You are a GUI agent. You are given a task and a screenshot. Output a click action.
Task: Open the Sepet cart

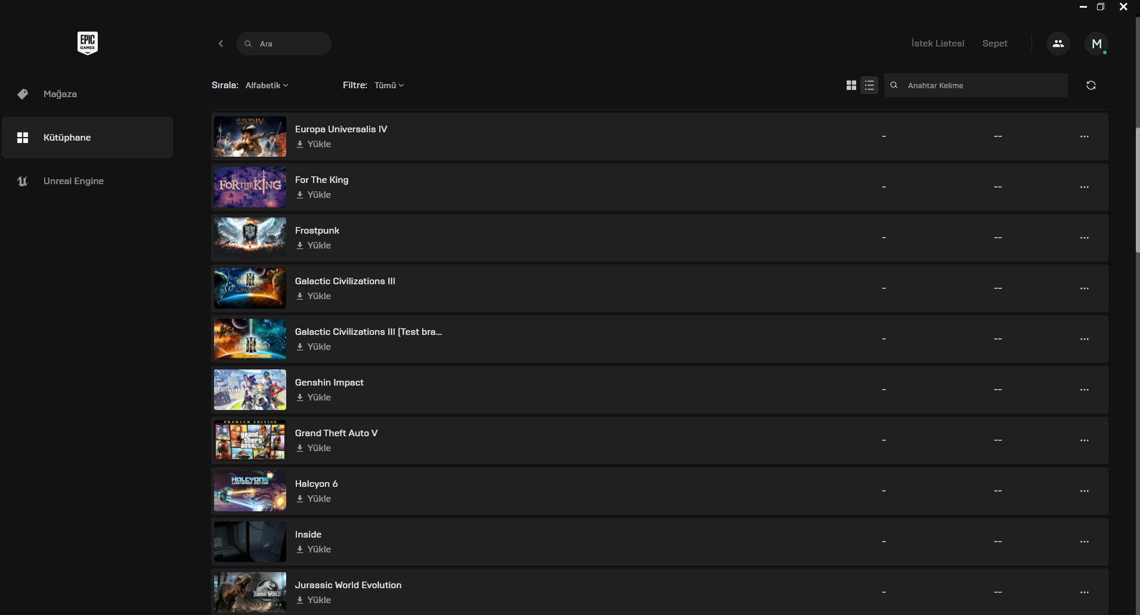tap(995, 44)
